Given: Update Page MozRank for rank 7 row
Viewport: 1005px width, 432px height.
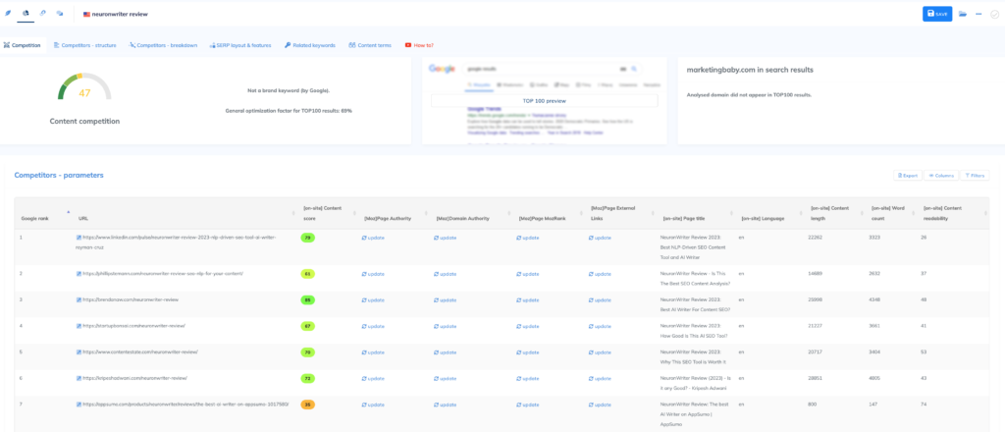Looking at the screenshot, I should pyautogui.click(x=527, y=405).
